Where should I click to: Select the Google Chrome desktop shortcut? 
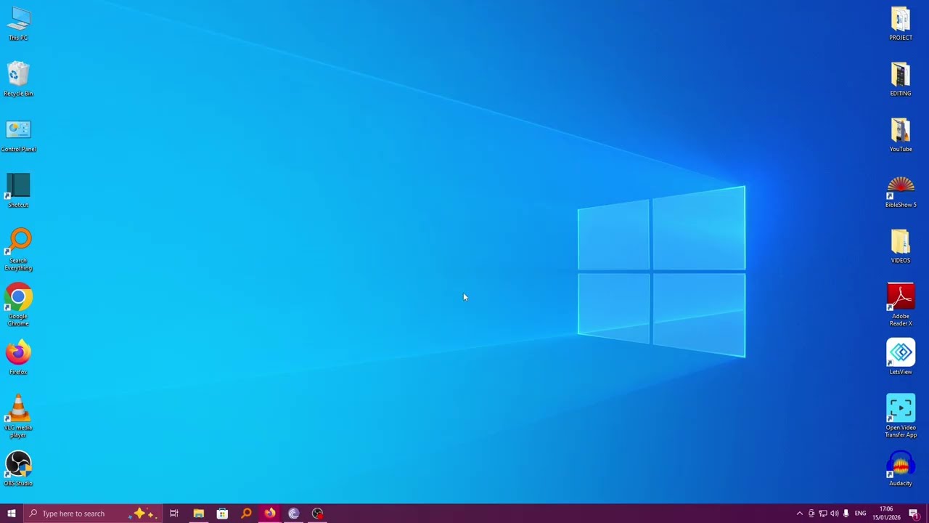pyautogui.click(x=18, y=305)
